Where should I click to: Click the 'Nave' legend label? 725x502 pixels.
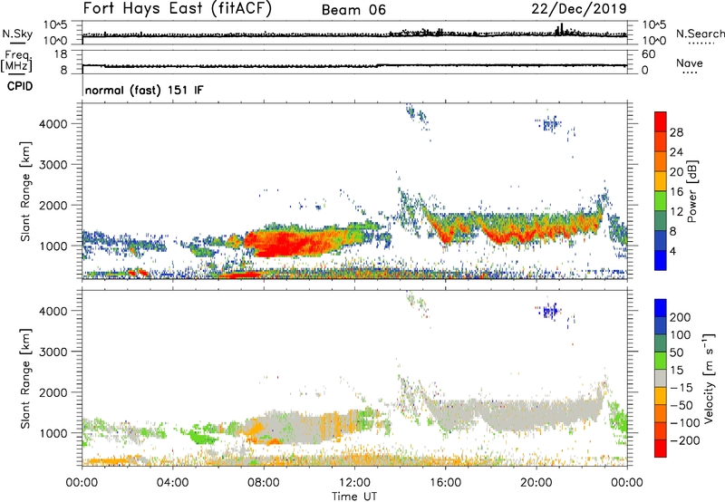click(x=690, y=63)
